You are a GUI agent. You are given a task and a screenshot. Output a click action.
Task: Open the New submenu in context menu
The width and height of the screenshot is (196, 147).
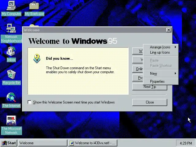[161, 73]
